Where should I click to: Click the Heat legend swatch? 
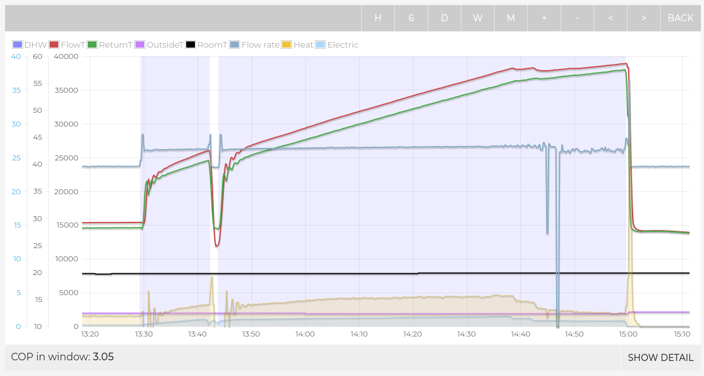pos(286,45)
